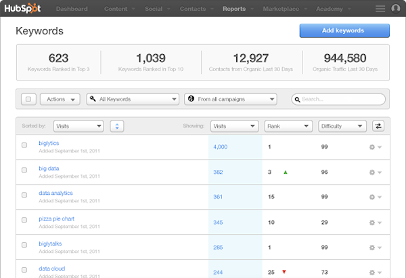The image size is (406, 278).
Task: Open the data analytics keyword link
Action: 55,193
